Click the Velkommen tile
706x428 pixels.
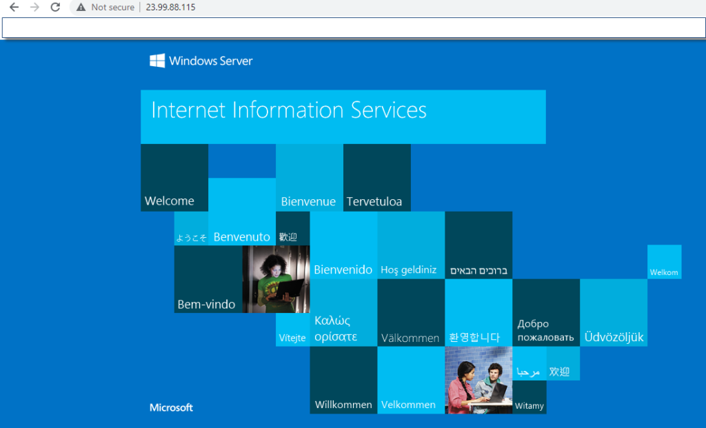click(411, 380)
